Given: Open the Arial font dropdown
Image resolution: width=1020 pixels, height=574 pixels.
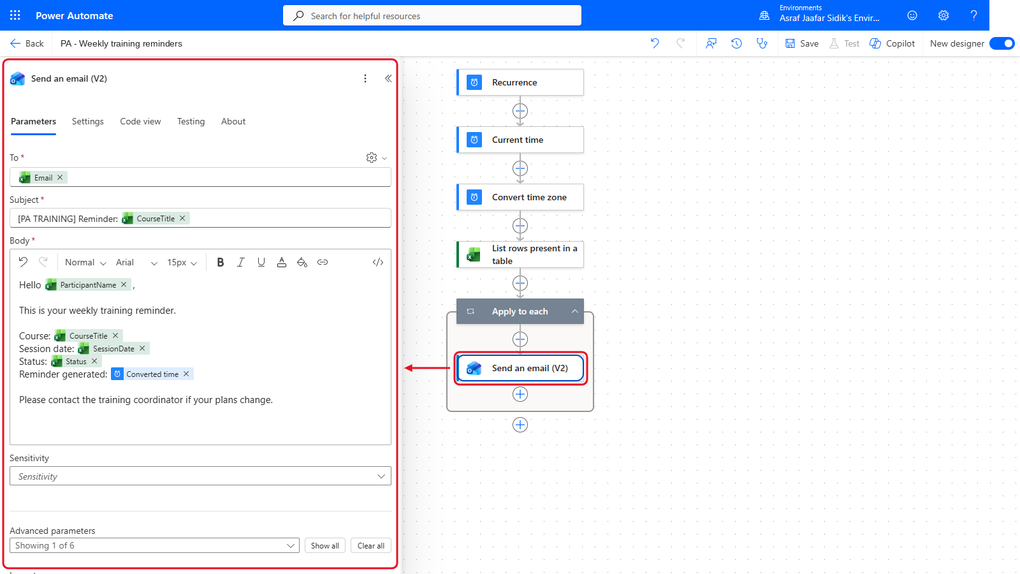Looking at the screenshot, I should [136, 262].
